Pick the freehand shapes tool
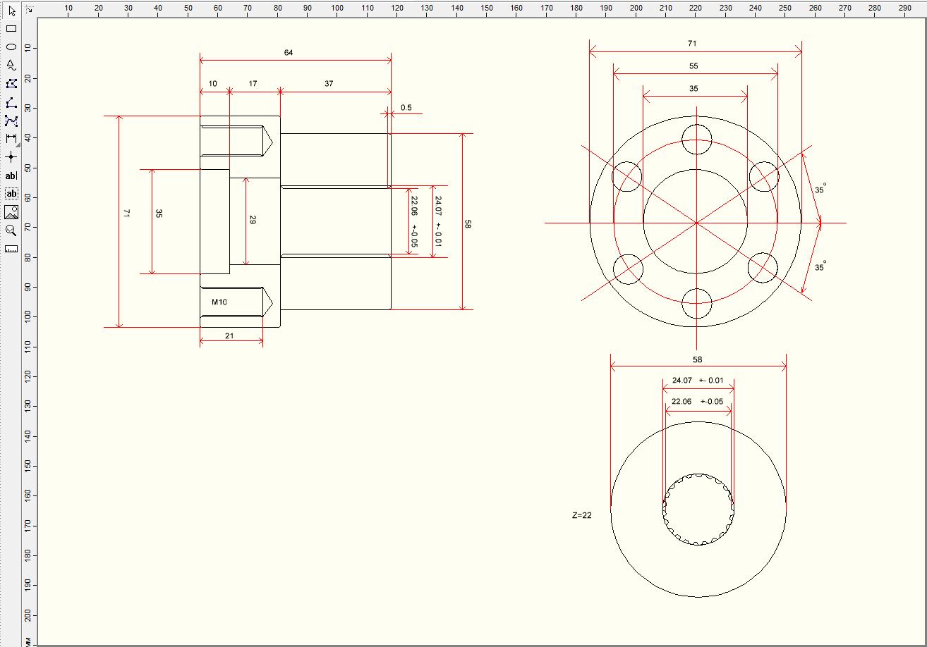 (x=11, y=66)
